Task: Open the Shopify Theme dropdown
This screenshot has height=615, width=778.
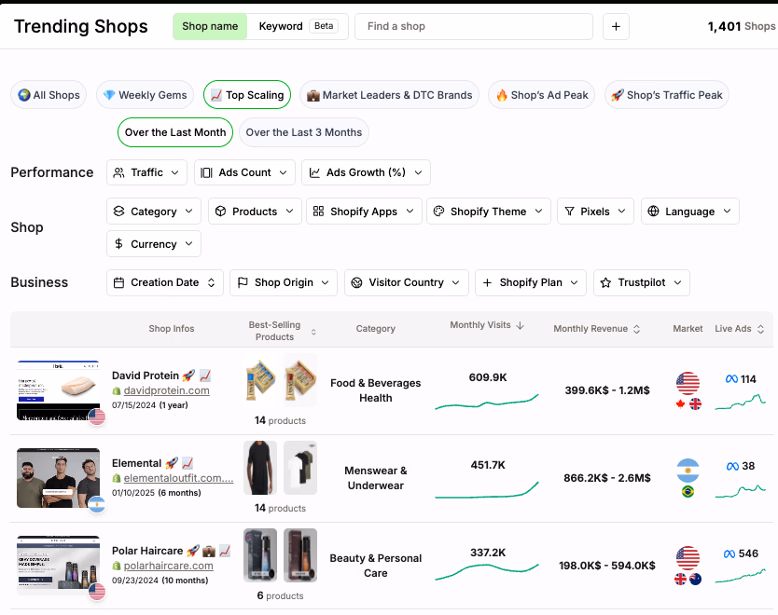Action: pos(489,212)
